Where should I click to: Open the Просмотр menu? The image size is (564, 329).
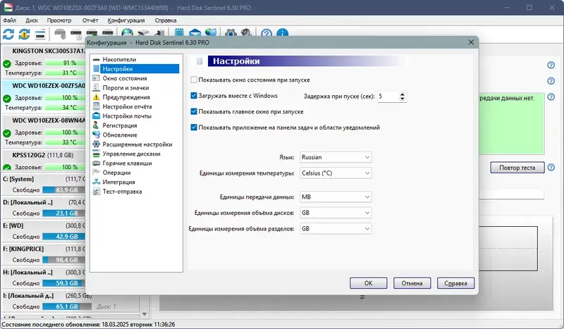pyautogui.click(x=59, y=20)
